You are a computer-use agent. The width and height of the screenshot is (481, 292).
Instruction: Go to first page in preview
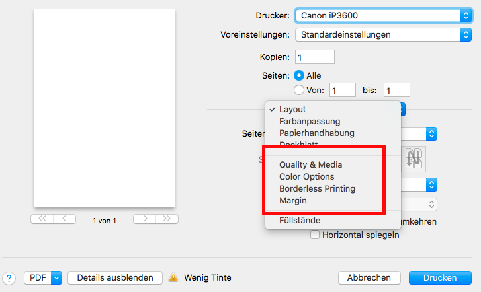tap(42, 219)
